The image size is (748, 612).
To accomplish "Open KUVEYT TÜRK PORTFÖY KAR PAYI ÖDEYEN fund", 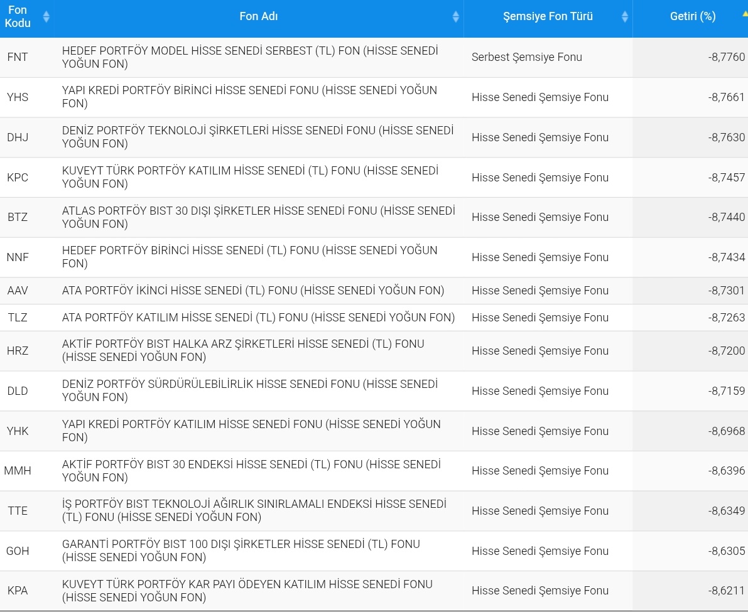I will pyautogui.click(x=247, y=591).
